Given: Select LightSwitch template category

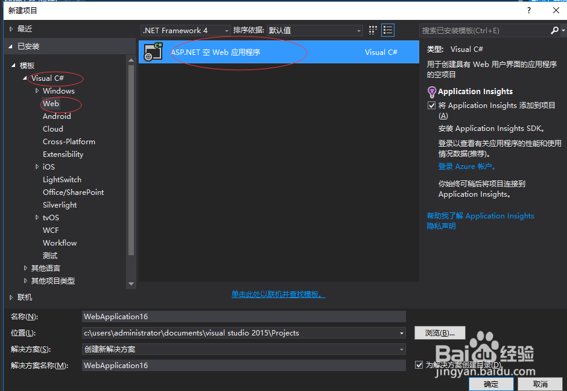Looking at the screenshot, I should point(62,179).
